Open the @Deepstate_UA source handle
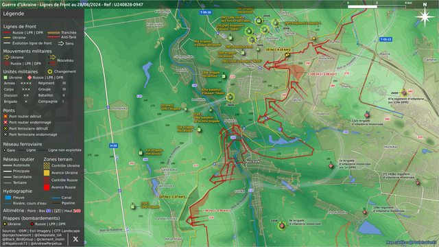439x247 pixels. (x=48, y=235)
